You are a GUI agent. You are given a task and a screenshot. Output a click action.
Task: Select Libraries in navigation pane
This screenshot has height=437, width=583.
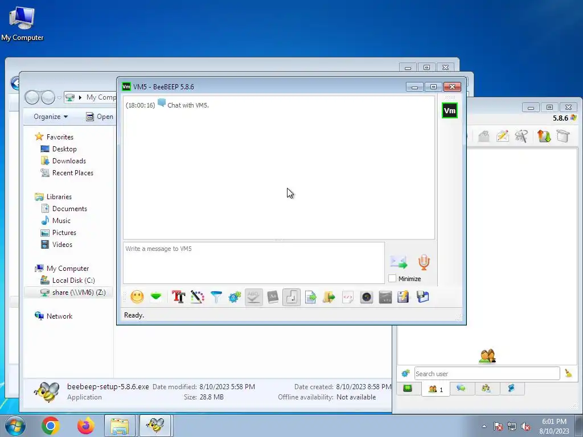point(59,196)
